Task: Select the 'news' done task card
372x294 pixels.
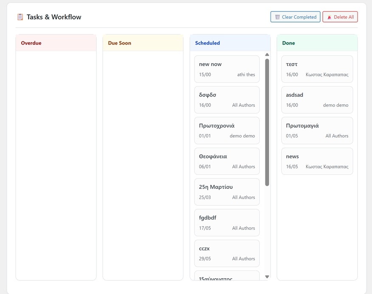Action: pos(317,161)
